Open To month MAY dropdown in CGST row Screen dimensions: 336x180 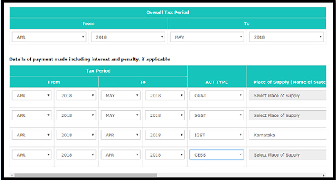pos(120,96)
